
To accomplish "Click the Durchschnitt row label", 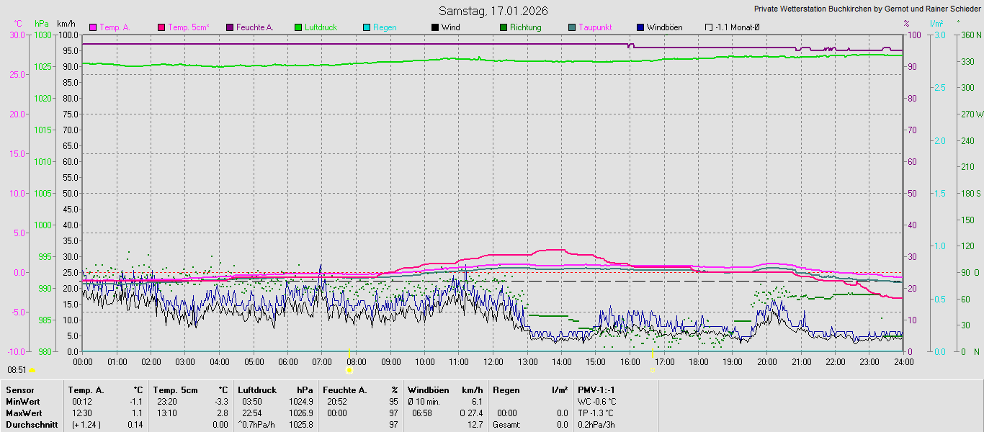I will click(x=31, y=425).
